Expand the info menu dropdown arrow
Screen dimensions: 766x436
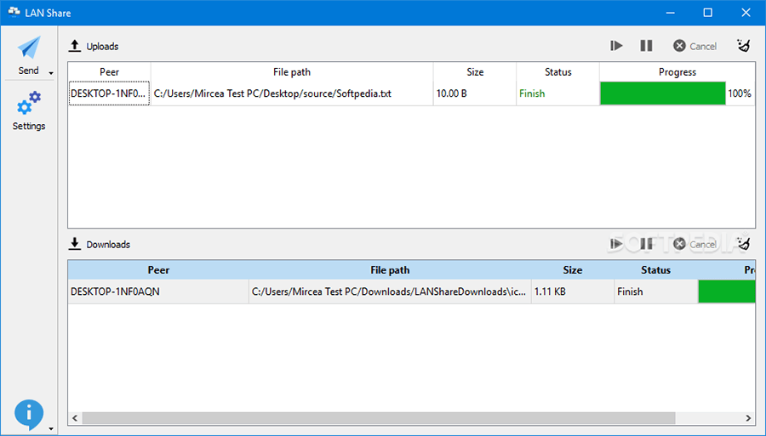51,428
